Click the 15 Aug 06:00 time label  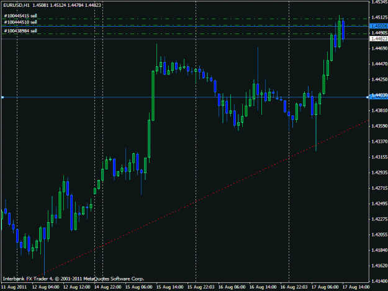tap(138, 287)
